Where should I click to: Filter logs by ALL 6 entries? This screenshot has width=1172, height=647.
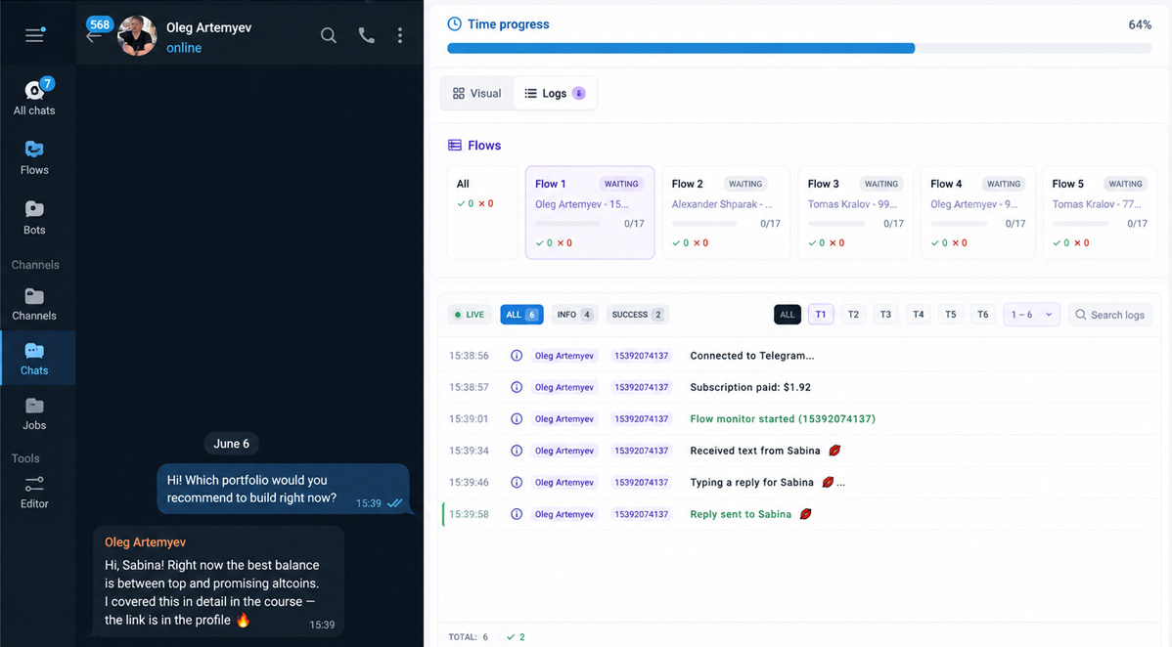coord(521,315)
